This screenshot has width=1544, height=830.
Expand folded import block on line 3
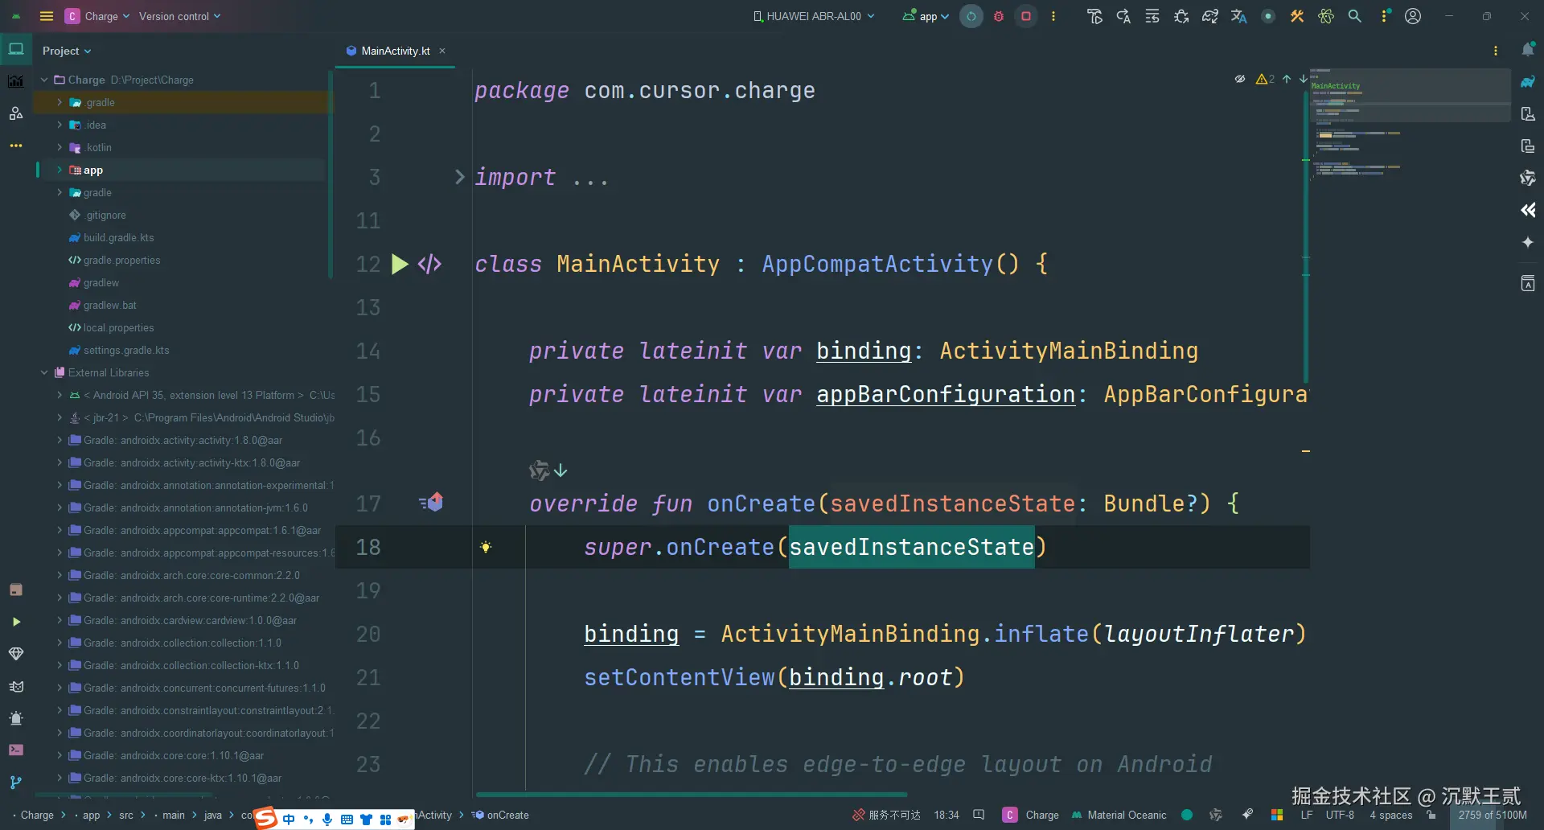click(459, 177)
